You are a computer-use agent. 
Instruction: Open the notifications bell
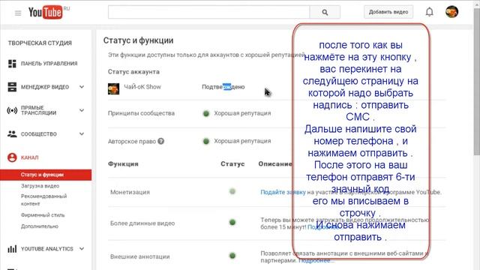(430, 12)
